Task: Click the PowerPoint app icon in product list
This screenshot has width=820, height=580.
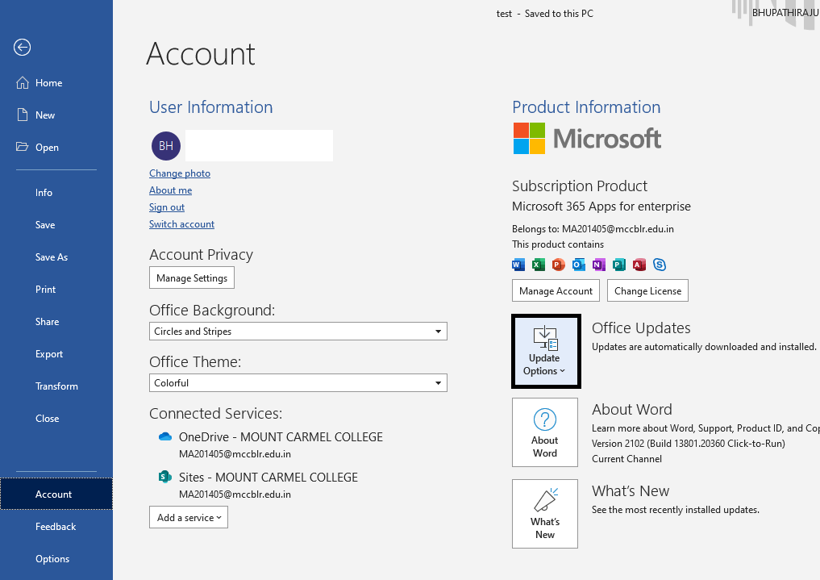Action: pos(559,265)
